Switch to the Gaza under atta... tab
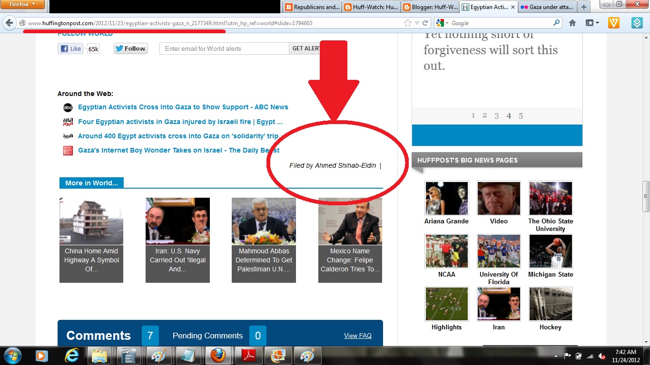The width and height of the screenshot is (650, 365). [x=548, y=7]
